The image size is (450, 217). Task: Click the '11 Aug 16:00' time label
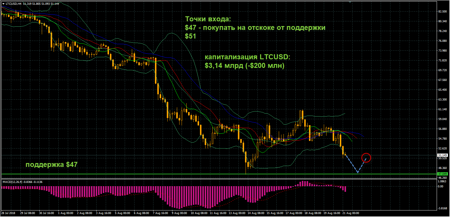(x=218, y=213)
